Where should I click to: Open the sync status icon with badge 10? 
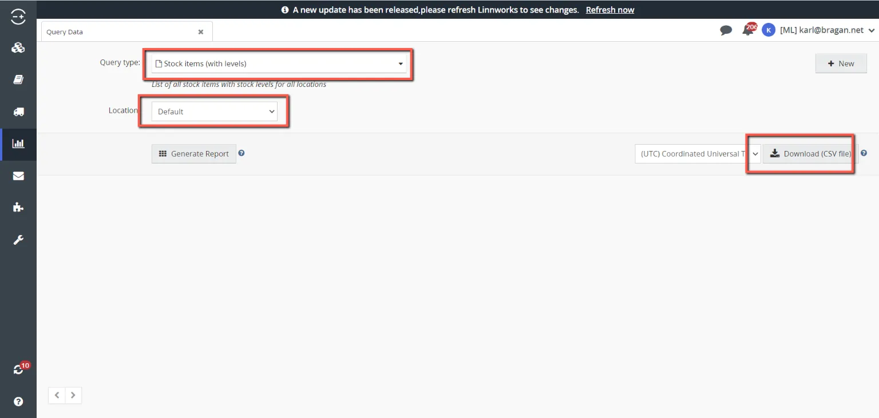coord(20,369)
